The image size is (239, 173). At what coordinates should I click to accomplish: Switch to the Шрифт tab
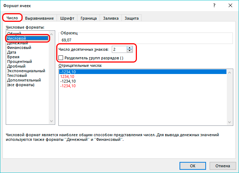(67, 18)
